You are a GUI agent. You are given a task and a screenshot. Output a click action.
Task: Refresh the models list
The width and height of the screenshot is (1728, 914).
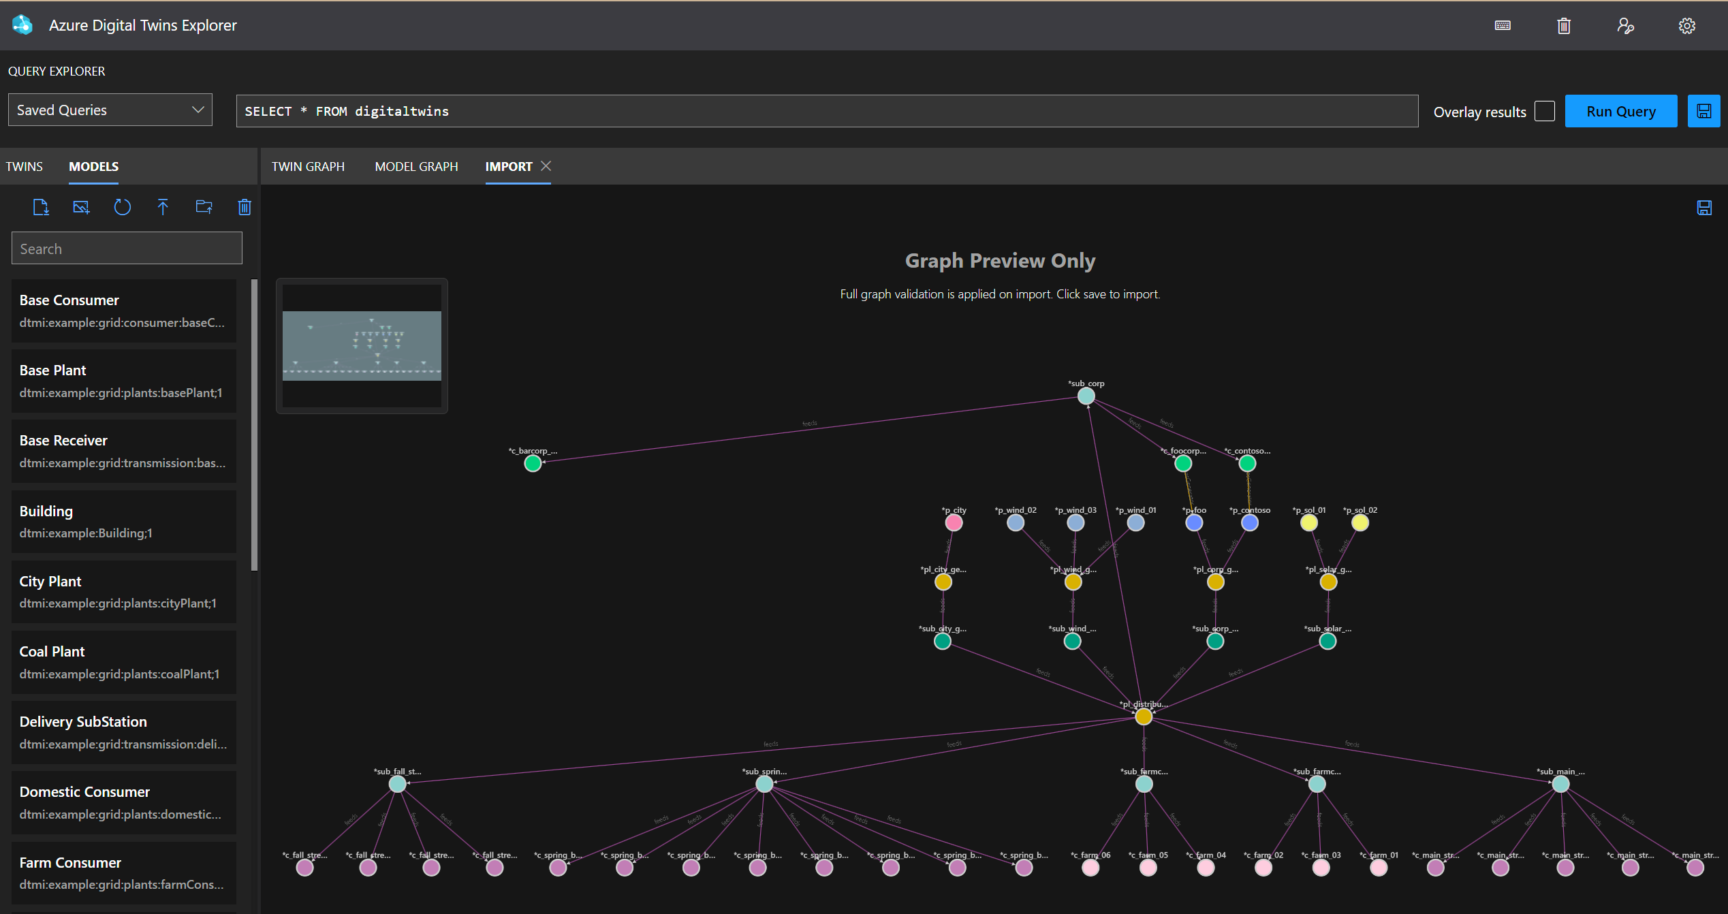(x=122, y=207)
